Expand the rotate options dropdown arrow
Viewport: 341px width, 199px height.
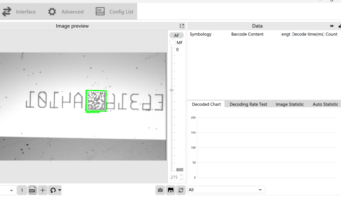click(60, 190)
